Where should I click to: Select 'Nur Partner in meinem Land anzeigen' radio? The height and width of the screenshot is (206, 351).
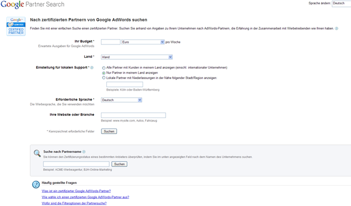coord(104,73)
